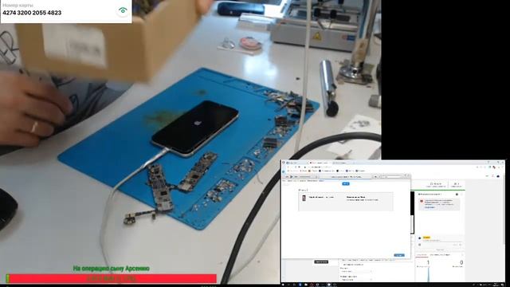
Task: Open File Explorer from the taskbar
Action: click(306, 285)
